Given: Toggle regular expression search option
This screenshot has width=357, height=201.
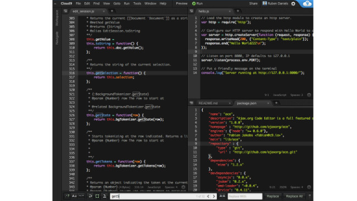Looking at the screenshot, I should pos(67,196).
